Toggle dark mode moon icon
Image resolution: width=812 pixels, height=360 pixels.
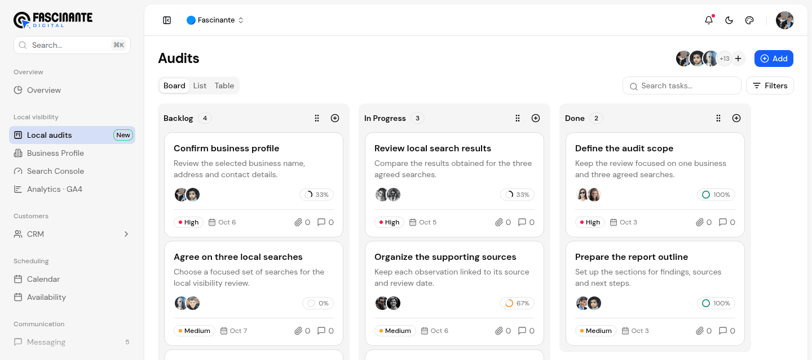click(729, 20)
